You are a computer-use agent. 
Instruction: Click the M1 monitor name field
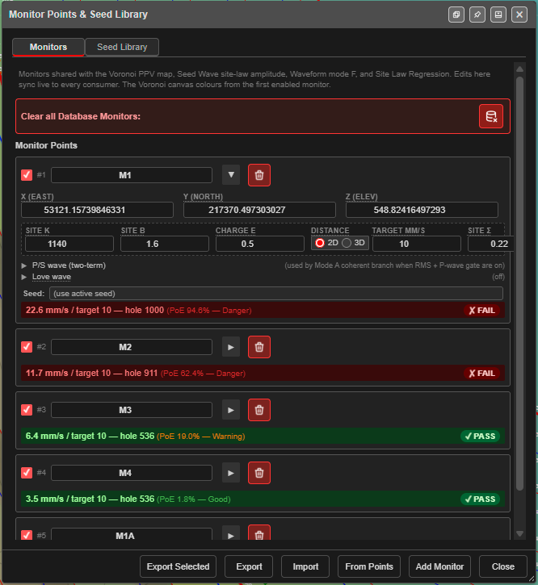tap(132, 175)
